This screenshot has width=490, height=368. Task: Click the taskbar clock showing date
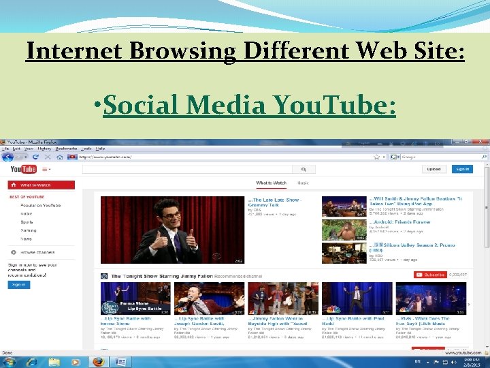(x=472, y=363)
